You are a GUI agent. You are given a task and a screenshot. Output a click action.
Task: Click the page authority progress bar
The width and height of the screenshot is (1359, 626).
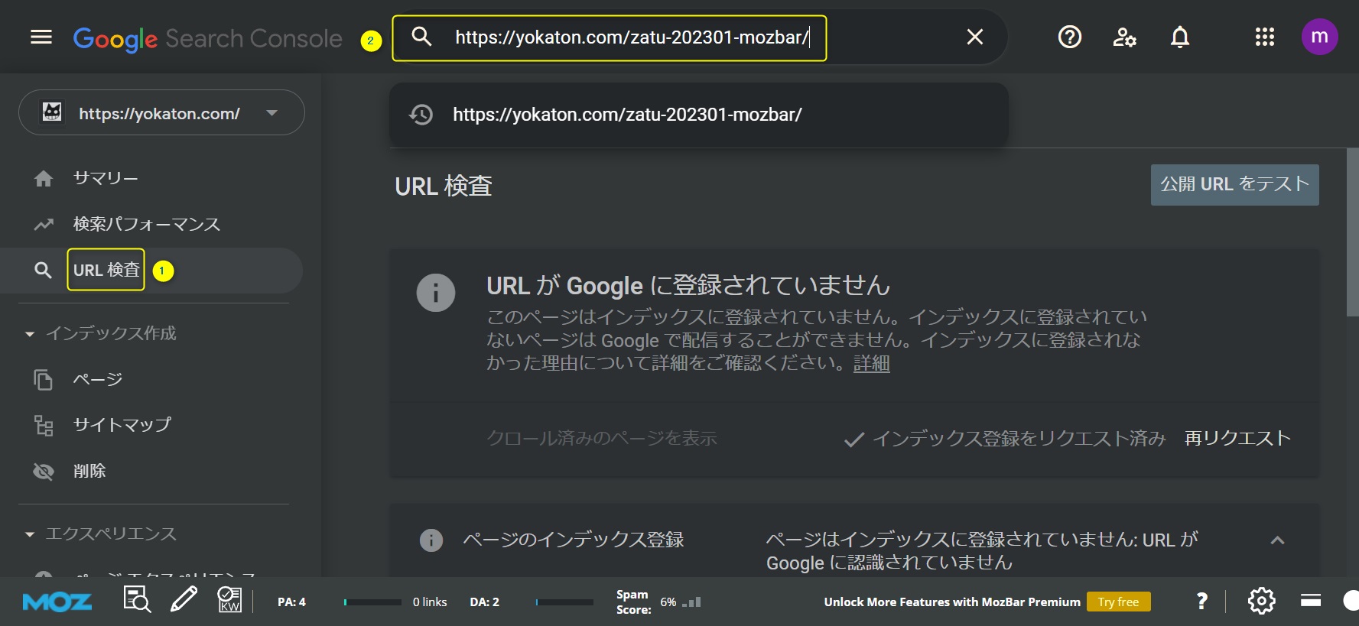coord(372,602)
